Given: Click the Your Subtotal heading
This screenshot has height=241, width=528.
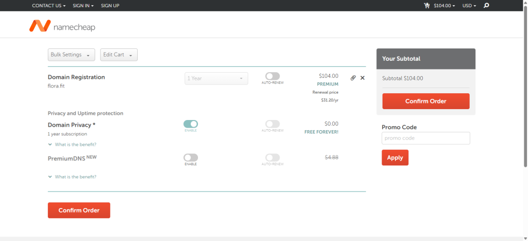Looking at the screenshot, I should click(401, 59).
